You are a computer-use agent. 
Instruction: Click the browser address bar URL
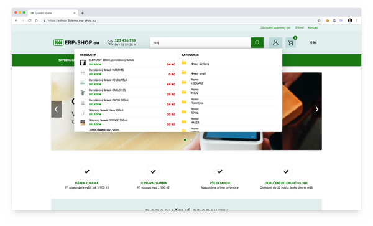point(71,21)
